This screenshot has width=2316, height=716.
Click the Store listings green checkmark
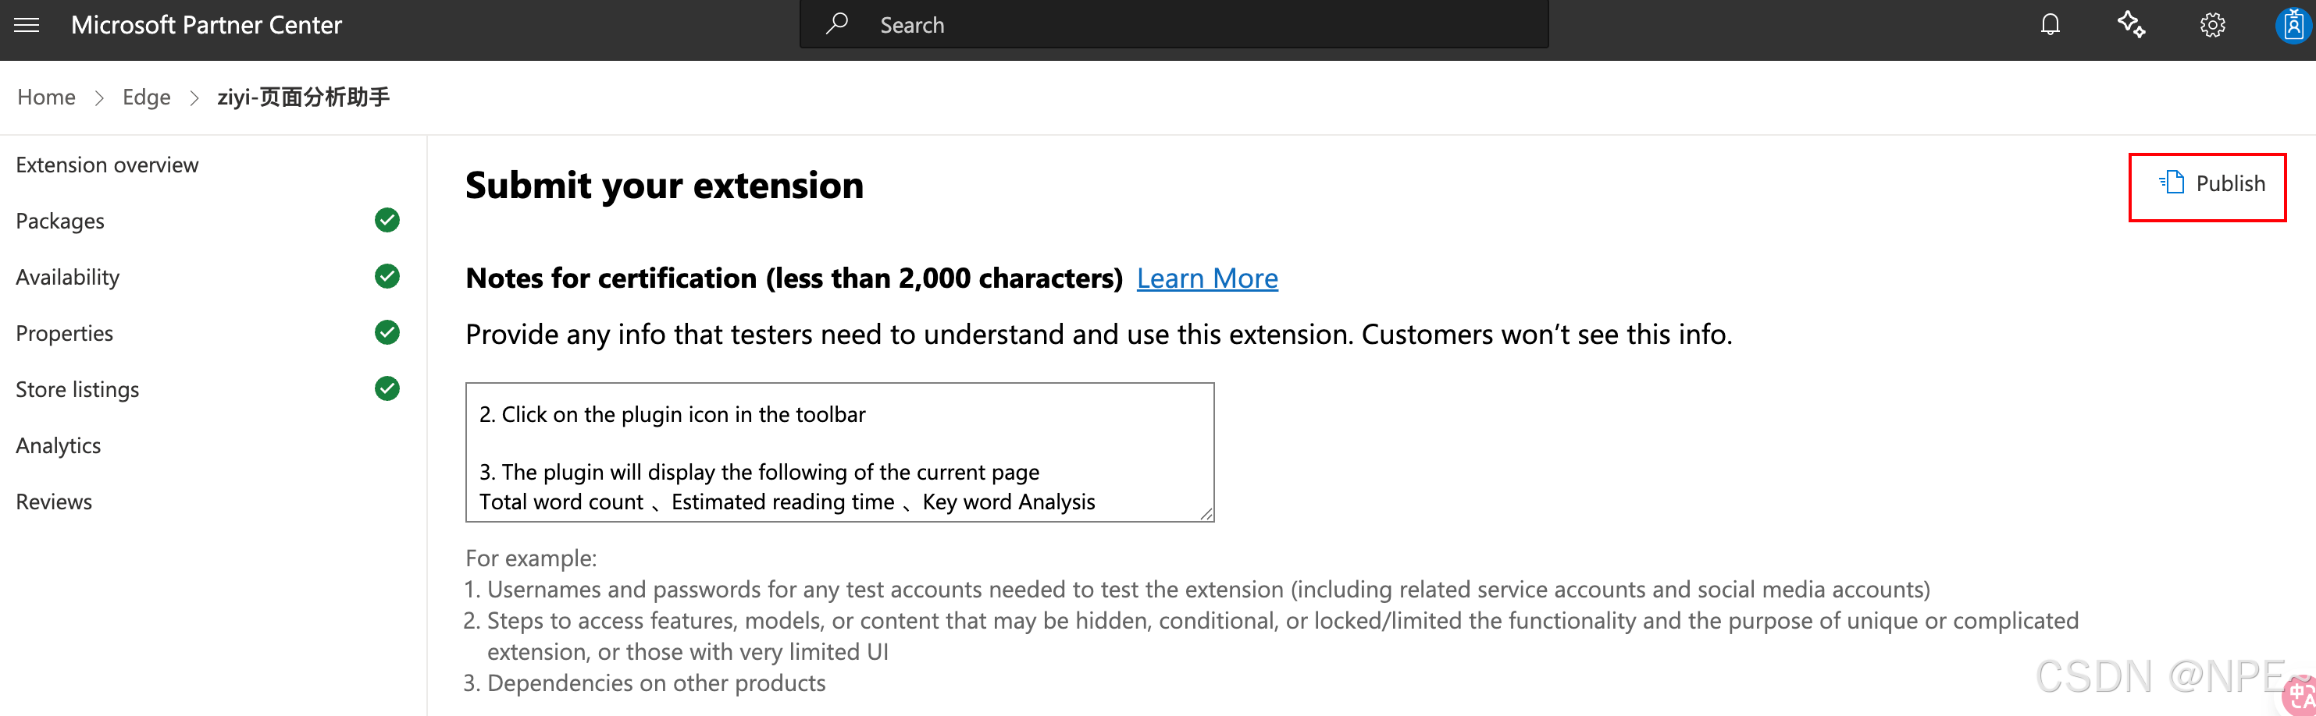pos(387,389)
